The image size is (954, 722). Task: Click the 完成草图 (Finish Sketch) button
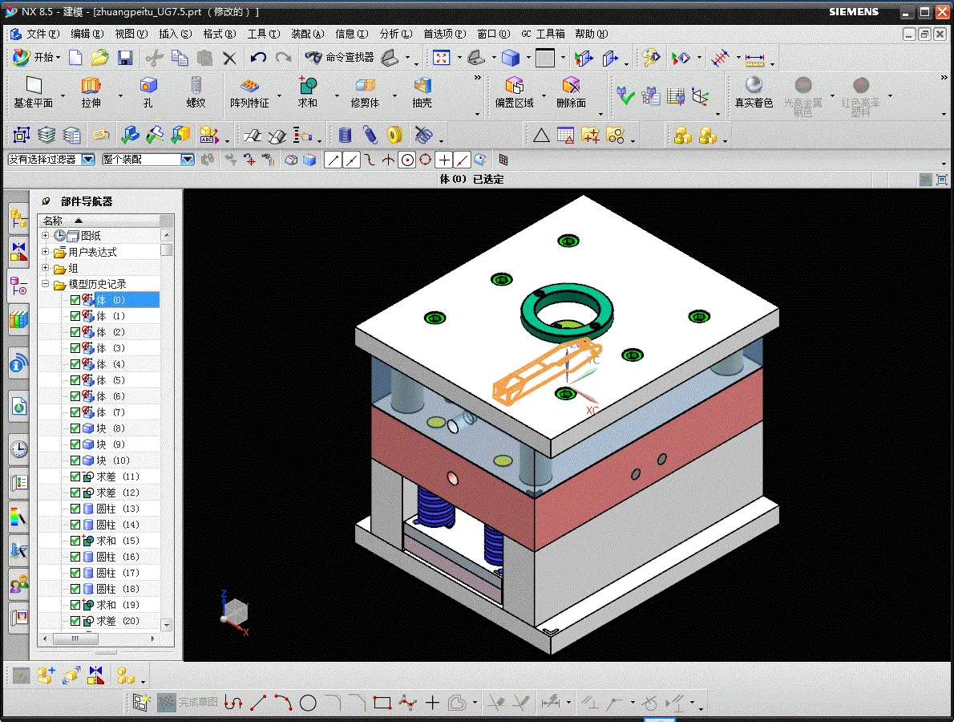point(188,703)
